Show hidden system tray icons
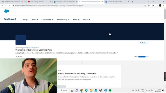 (x=133, y=90)
